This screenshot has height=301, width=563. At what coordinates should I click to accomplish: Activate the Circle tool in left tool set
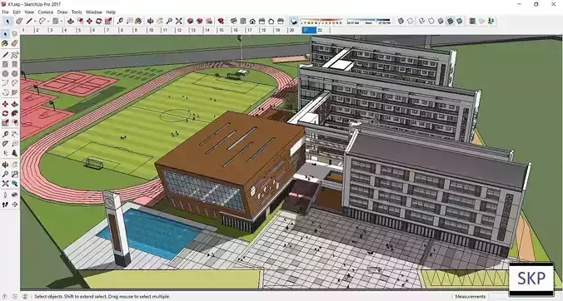[5, 73]
